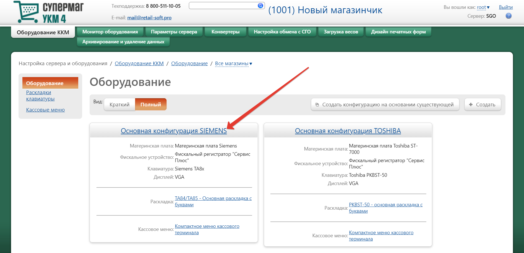This screenshot has height=253, width=524.
Task: Open the Дизайн печатных форм tab
Action: pos(398,32)
